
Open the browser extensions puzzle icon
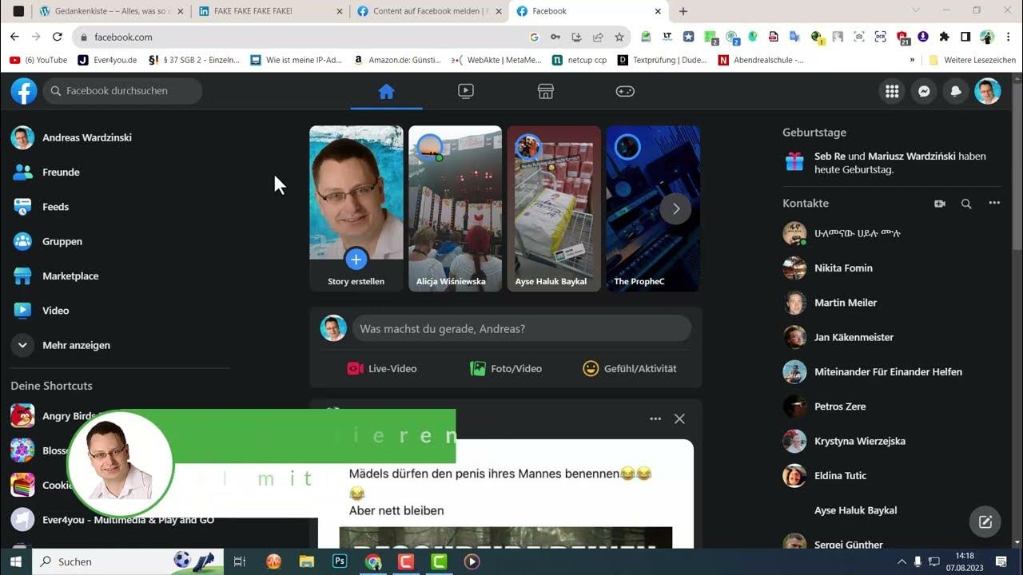944,37
